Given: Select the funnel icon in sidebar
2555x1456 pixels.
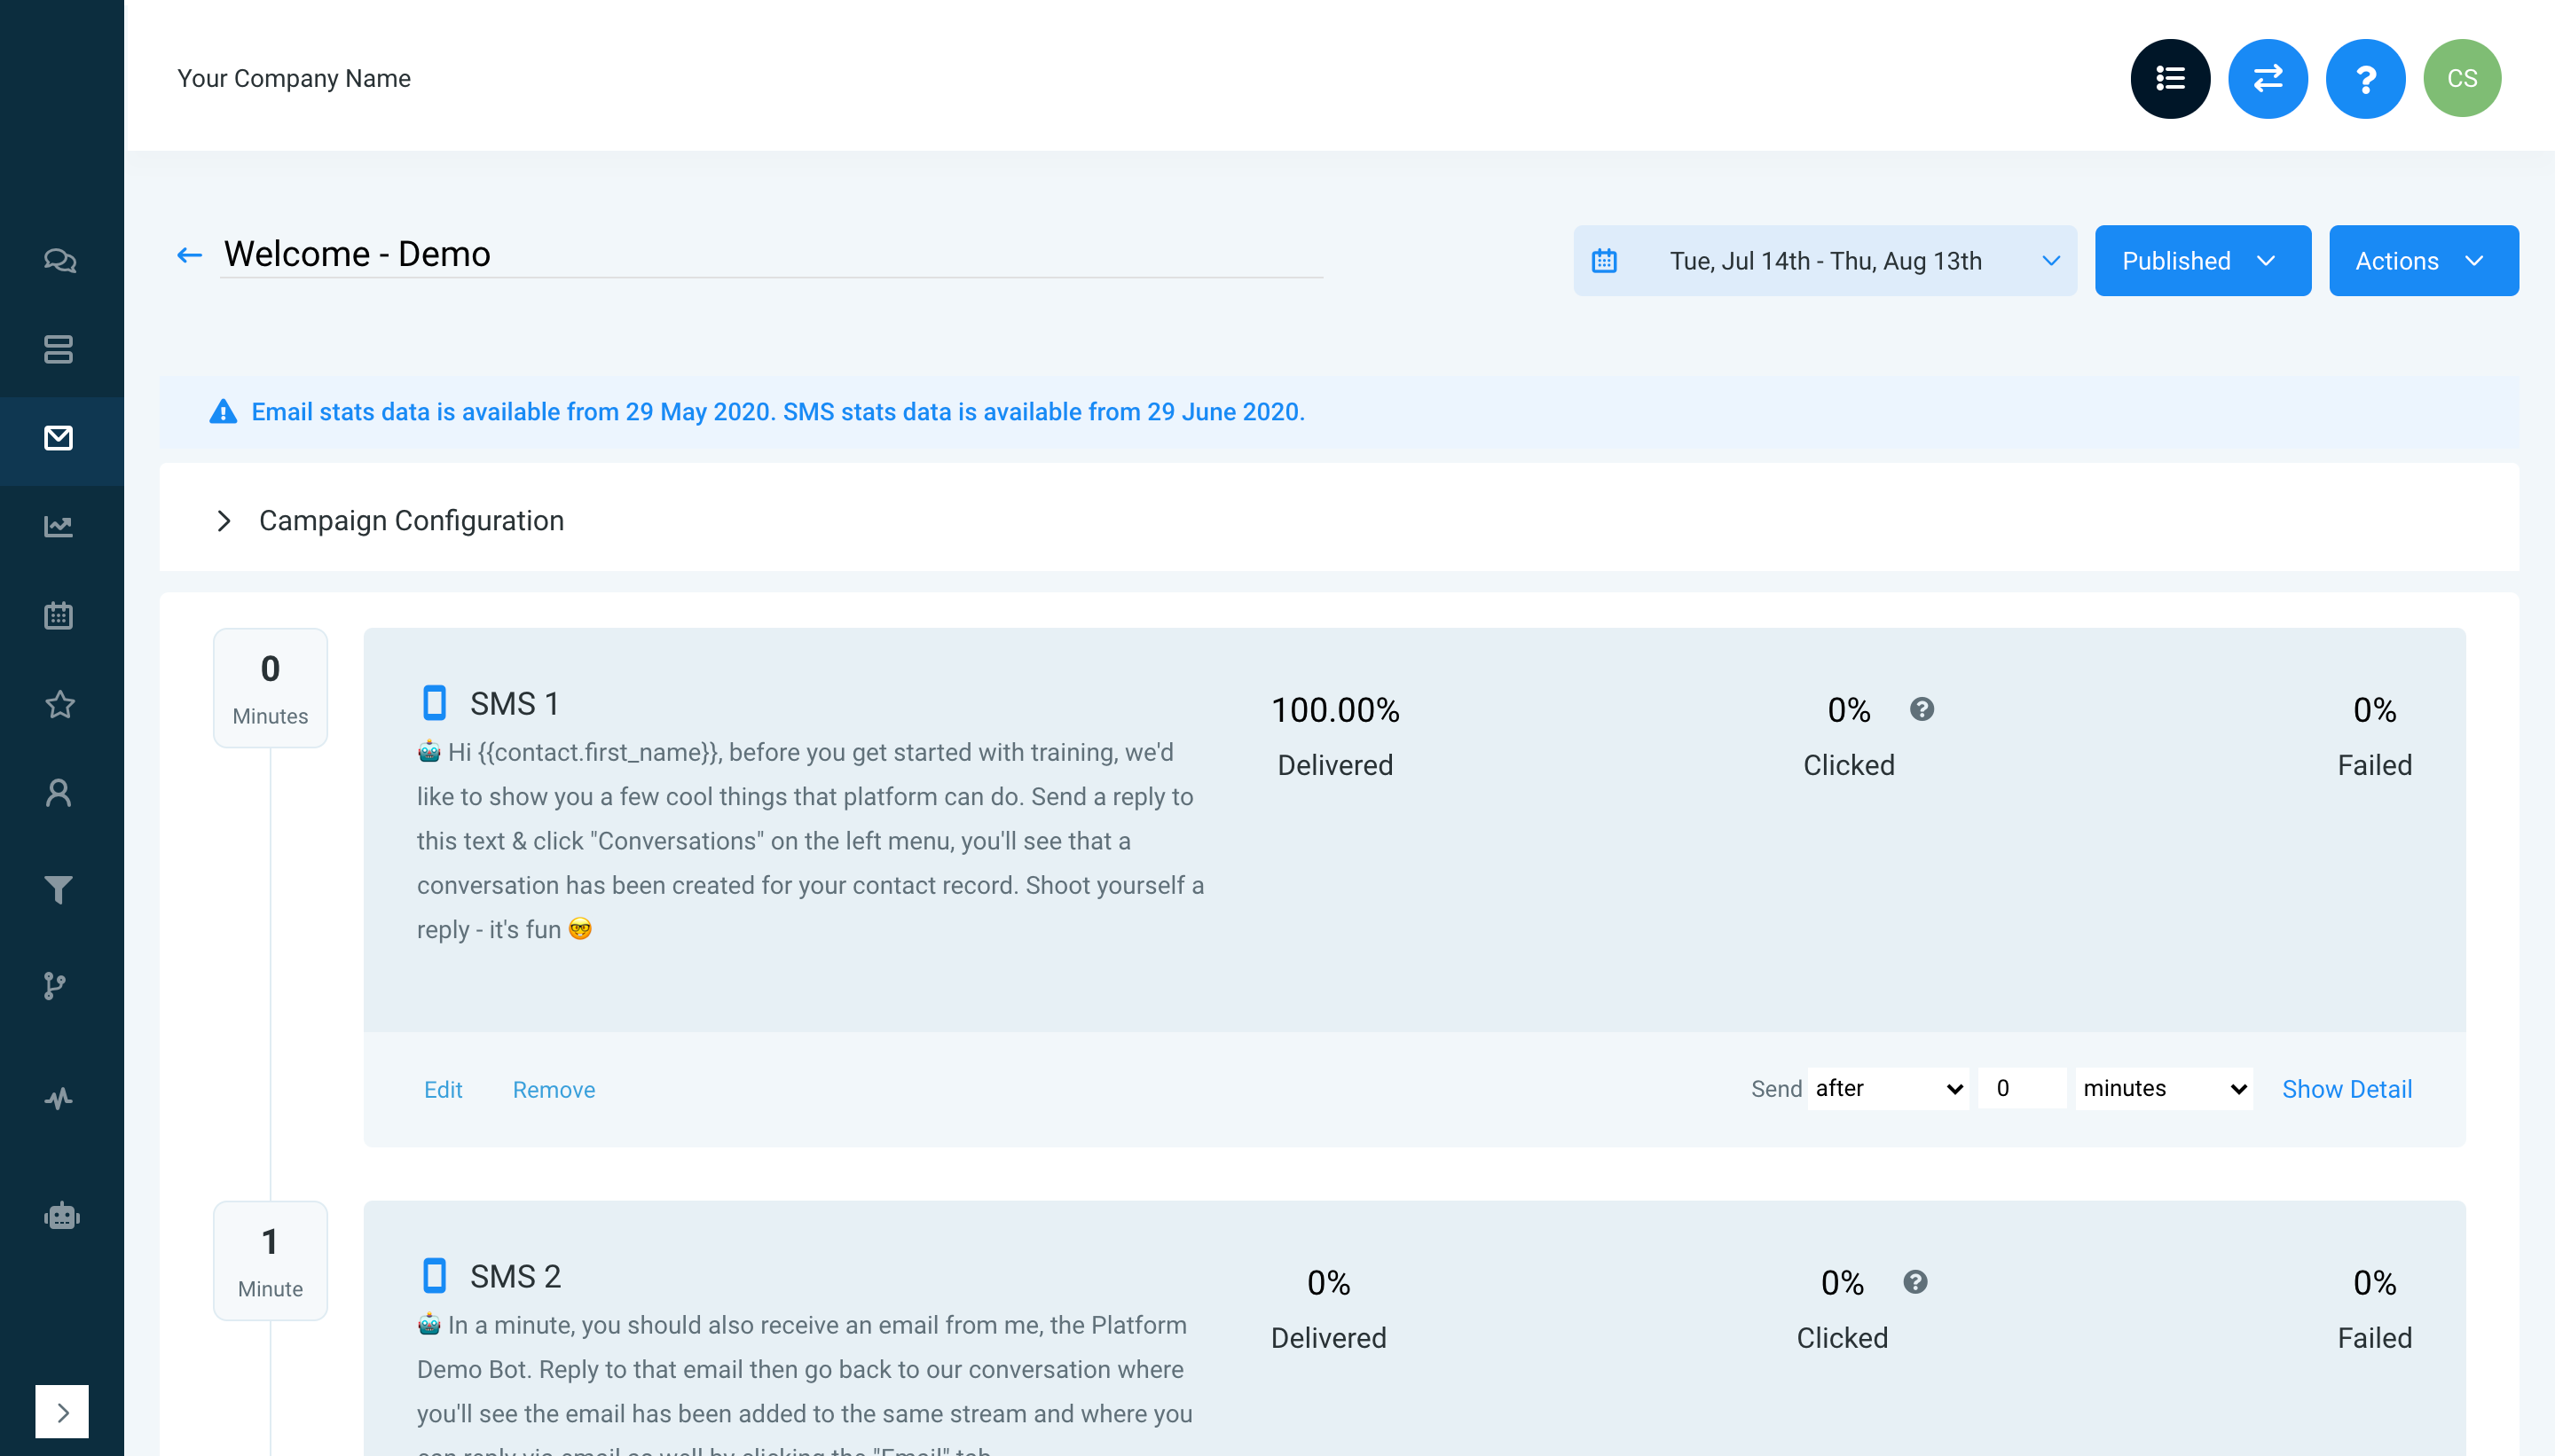Looking at the screenshot, I should [59, 889].
